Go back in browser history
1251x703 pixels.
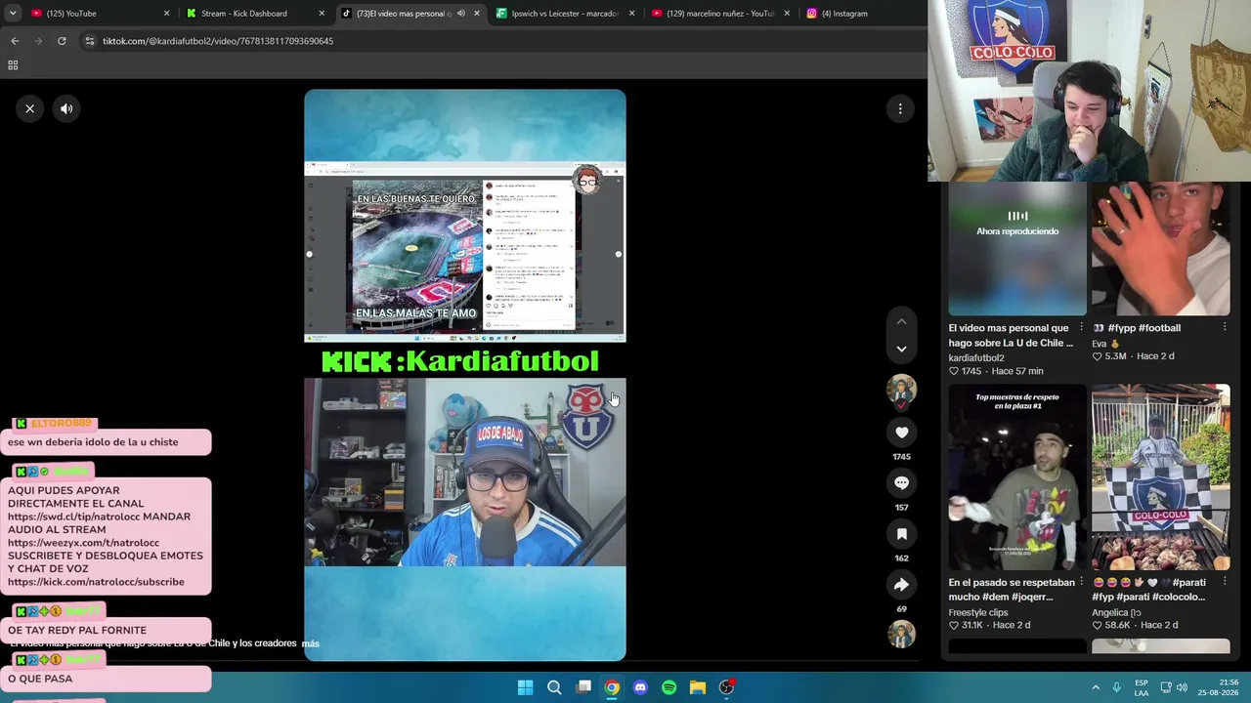(x=15, y=41)
